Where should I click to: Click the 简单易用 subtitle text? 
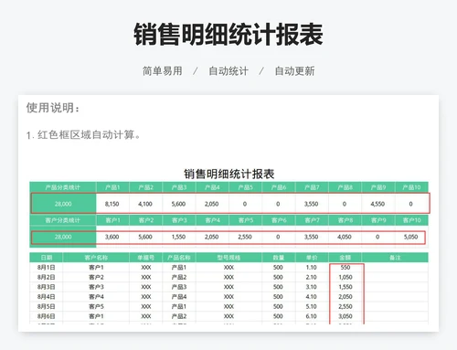coord(163,71)
